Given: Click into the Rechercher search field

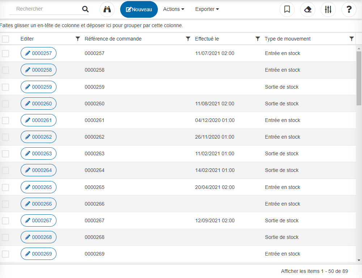Looking at the screenshot, I should point(45,9).
